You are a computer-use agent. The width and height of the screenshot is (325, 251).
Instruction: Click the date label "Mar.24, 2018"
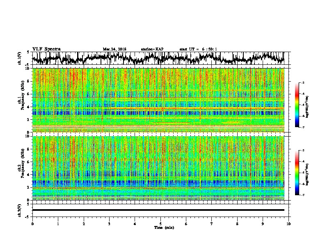click(x=114, y=49)
